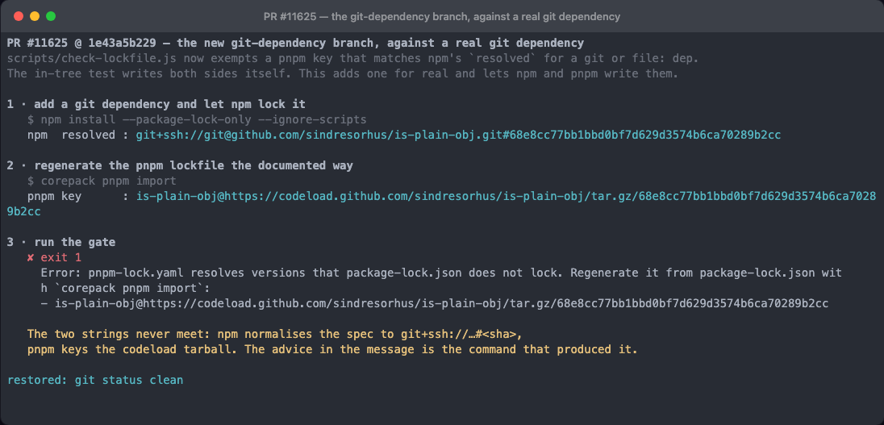
Task: Click the red ✘ failure icon
Action: 31,257
